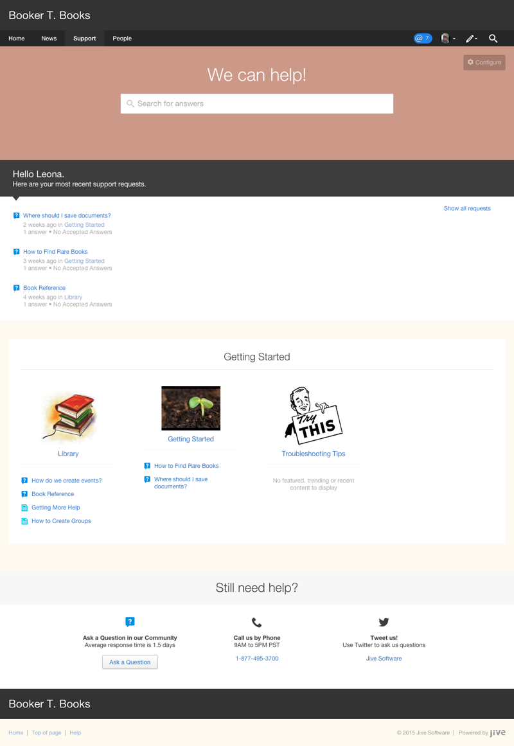Screen dimensions: 514x746
Task: Click the magnifier search icon in navbar
Action: 493,39
